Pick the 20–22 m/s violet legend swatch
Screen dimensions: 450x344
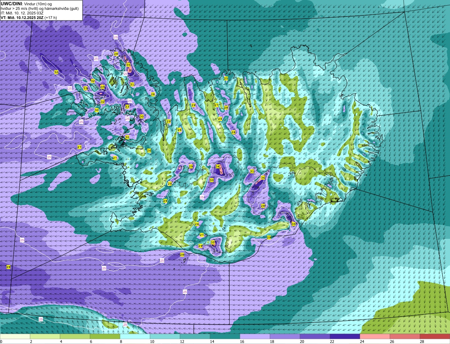(315, 336)
